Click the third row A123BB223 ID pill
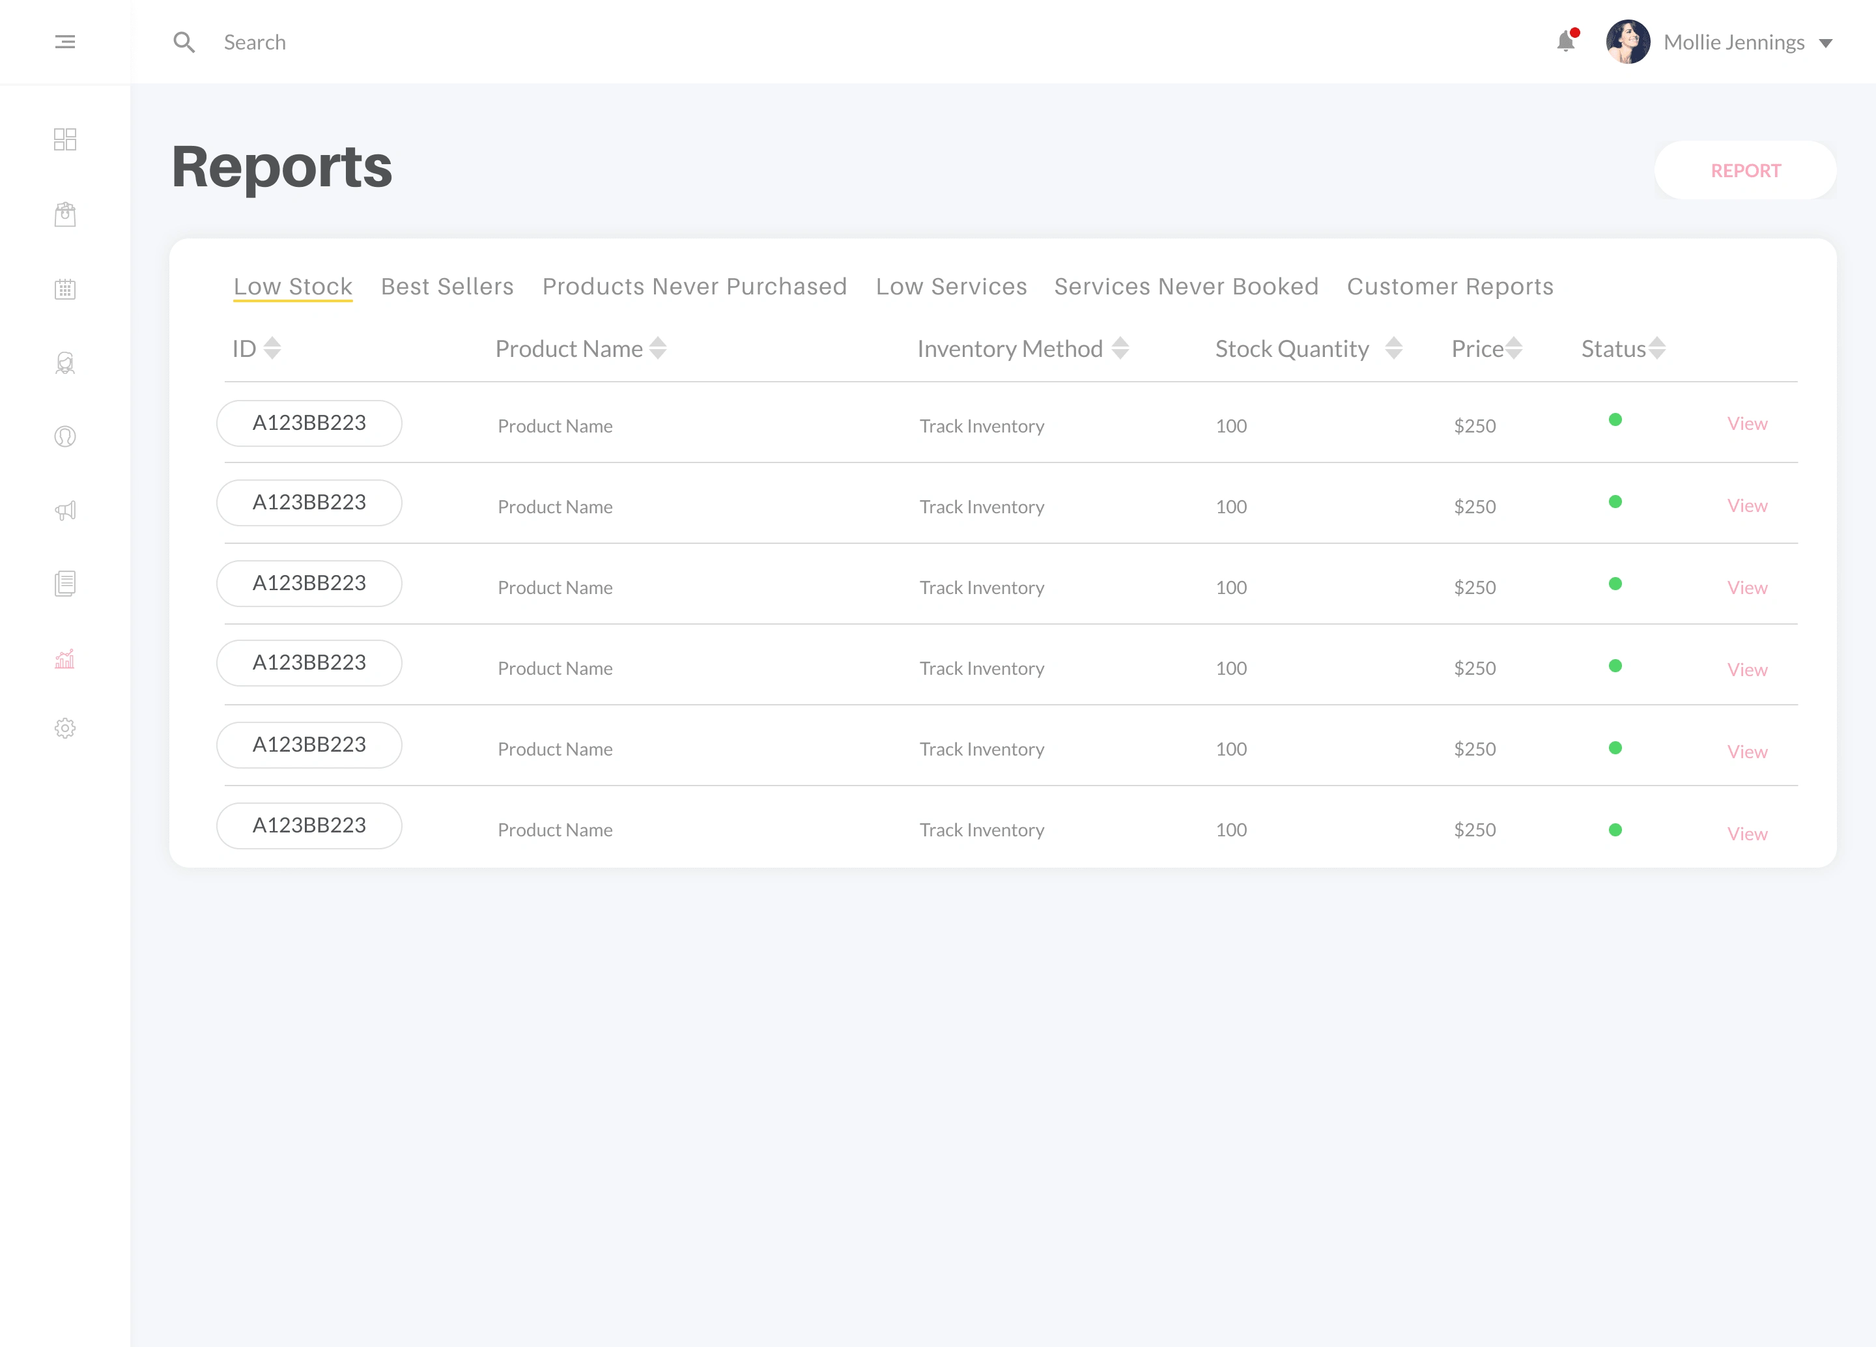Viewport: 1876px width, 1347px height. (x=309, y=583)
